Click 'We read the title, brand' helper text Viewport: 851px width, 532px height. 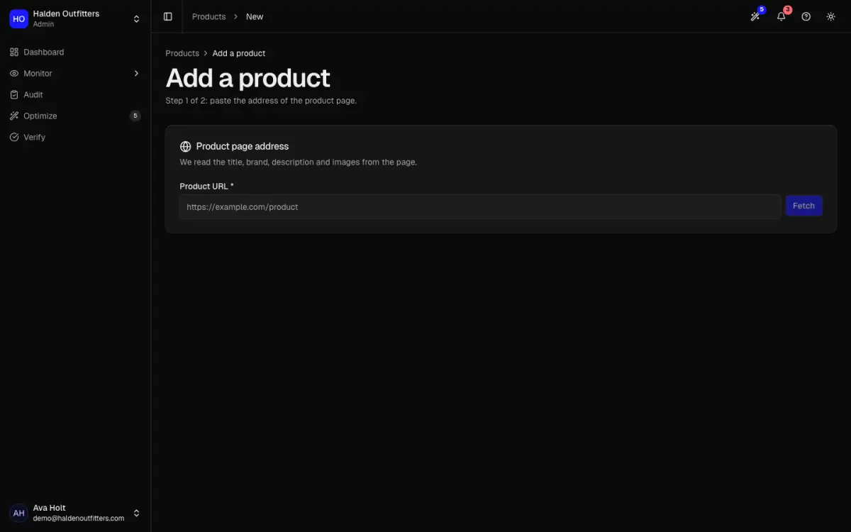tap(298, 162)
